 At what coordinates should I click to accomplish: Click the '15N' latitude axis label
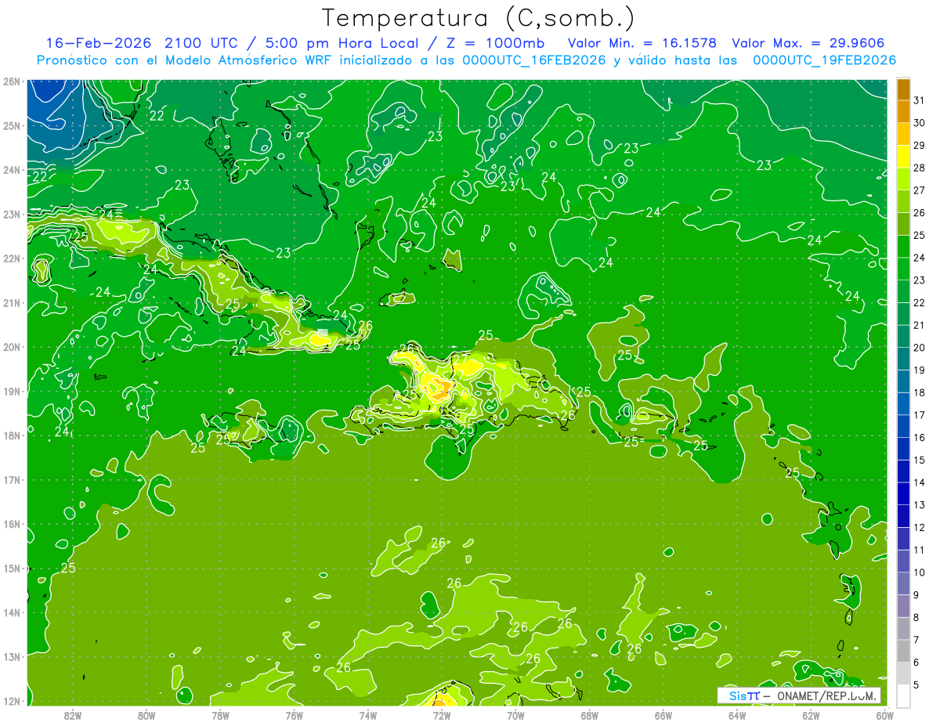point(11,568)
